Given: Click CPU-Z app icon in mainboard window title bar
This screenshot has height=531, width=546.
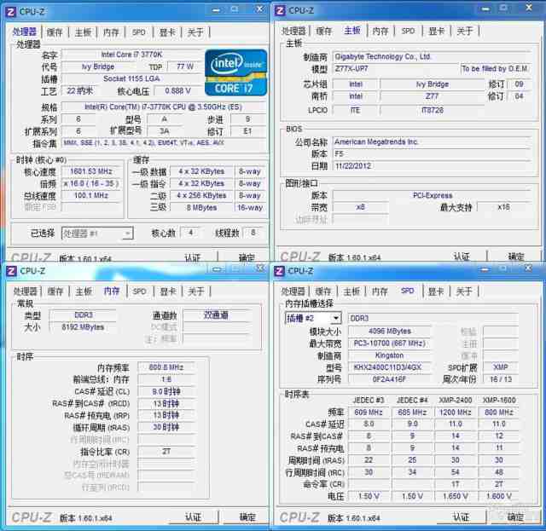Looking at the screenshot, I should click(280, 11).
